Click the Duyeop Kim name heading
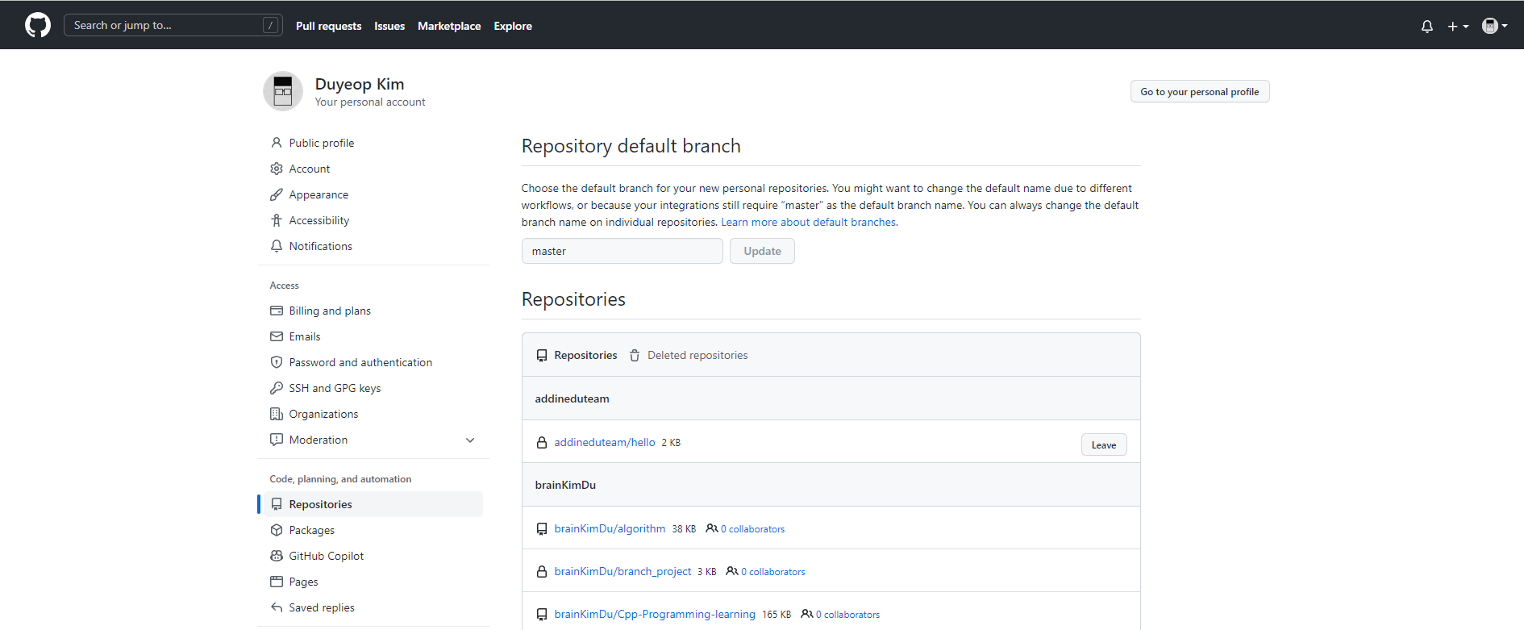Image resolution: width=1524 pixels, height=630 pixels. pos(360,84)
